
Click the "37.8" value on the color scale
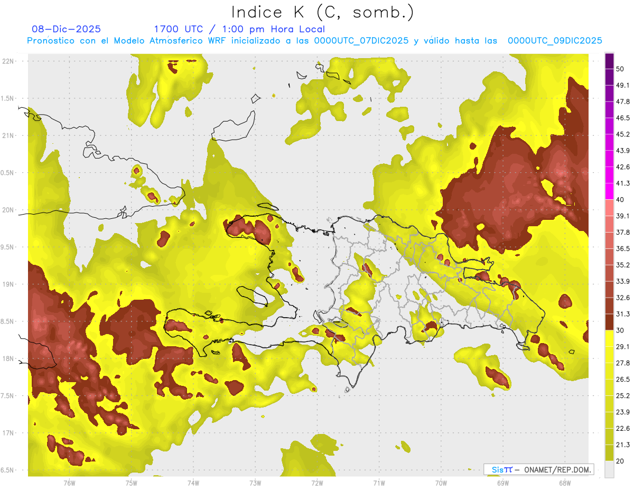[623, 232]
